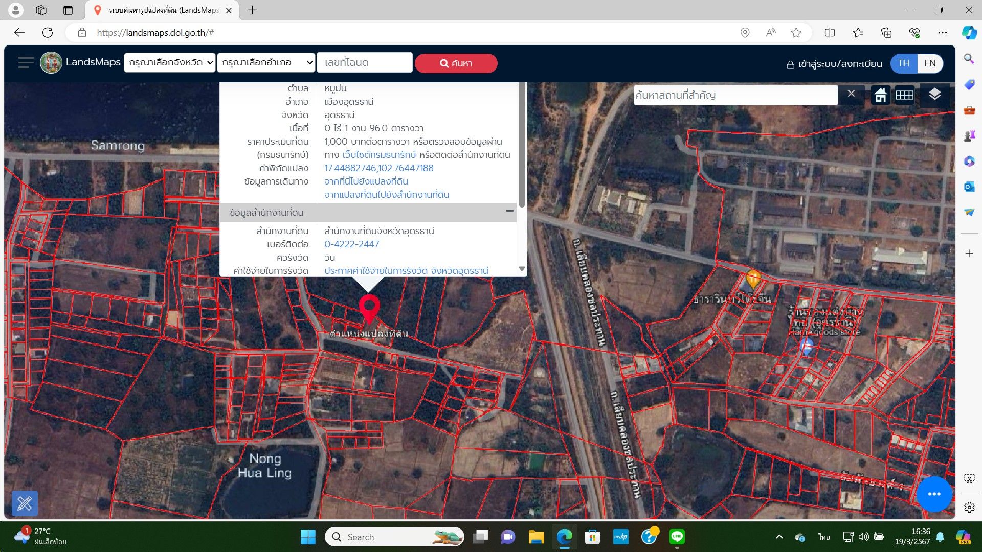This screenshot has width=982, height=552.
Task: Click the taskbar Search box
Action: [394, 537]
